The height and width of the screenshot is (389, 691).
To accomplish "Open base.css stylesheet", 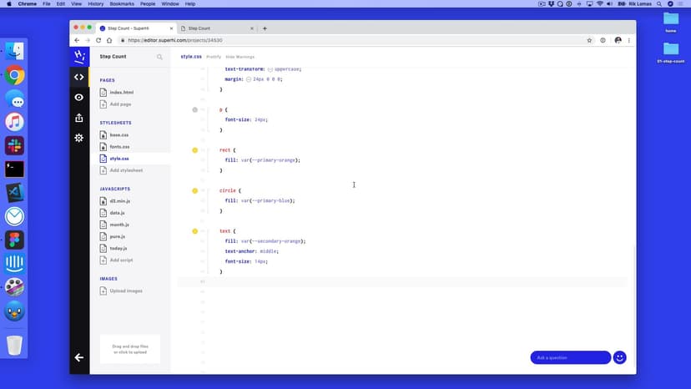I will click(x=119, y=135).
